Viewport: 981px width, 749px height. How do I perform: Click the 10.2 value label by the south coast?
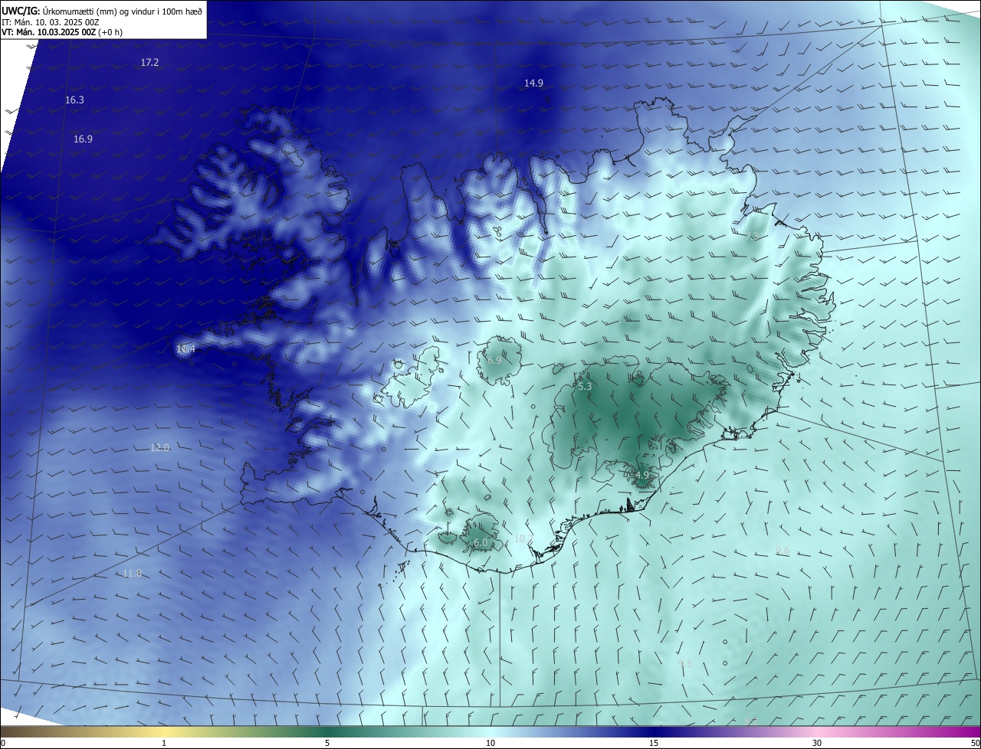click(x=523, y=540)
